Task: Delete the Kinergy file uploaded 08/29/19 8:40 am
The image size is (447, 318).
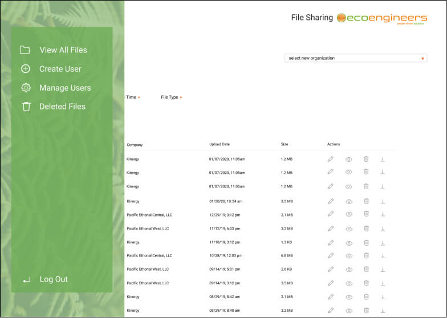Action: pos(366,310)
